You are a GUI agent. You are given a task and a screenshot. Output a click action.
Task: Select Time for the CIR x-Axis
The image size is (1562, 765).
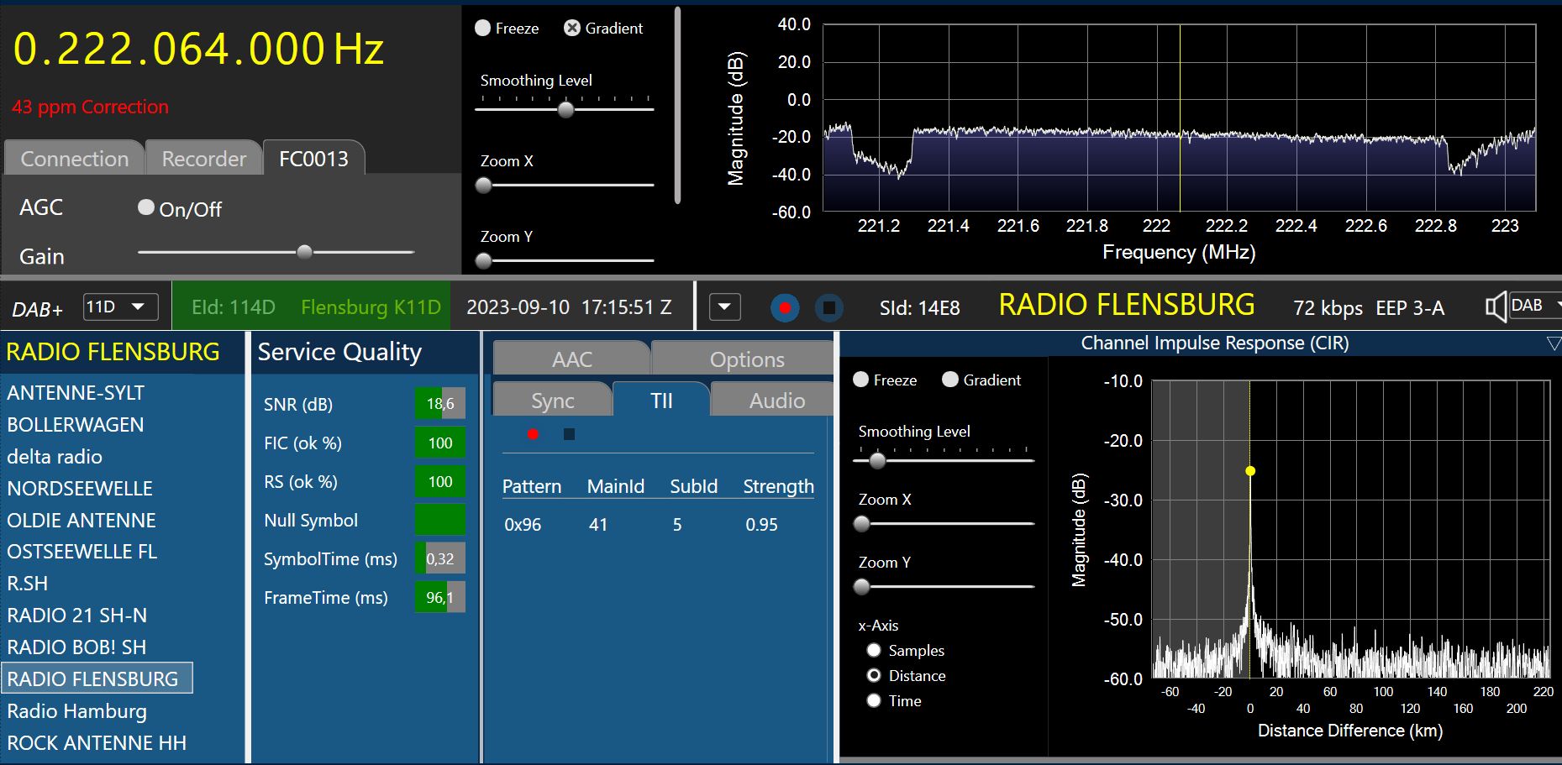[874, 700]
